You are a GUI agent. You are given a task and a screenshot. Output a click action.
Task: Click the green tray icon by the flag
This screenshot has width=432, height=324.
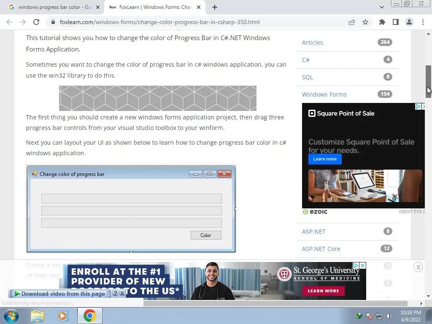pos(359,316)
